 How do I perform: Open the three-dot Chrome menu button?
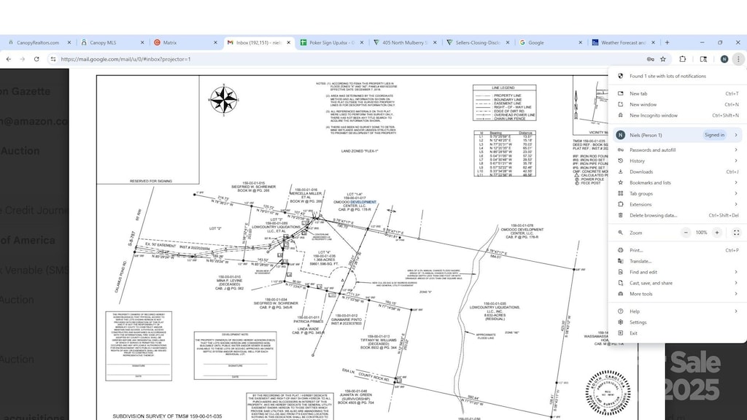click(x=738, y=59)
